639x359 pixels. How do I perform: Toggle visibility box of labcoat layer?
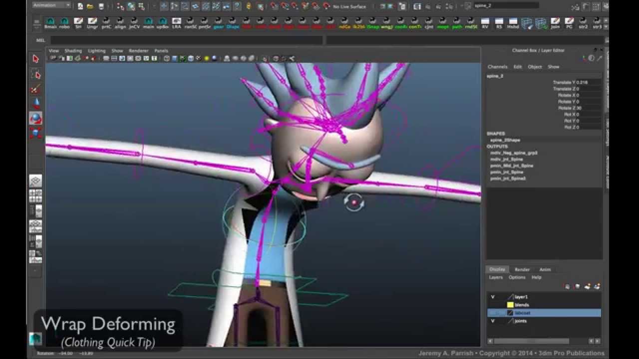coord(493,313)
